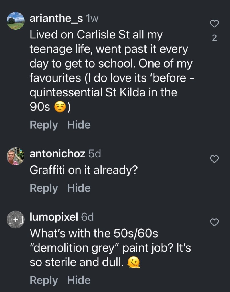This screenshot has height=292, width=230.
Task: Hide antonichoz's graffiti comment
Action: click(79, 188)
